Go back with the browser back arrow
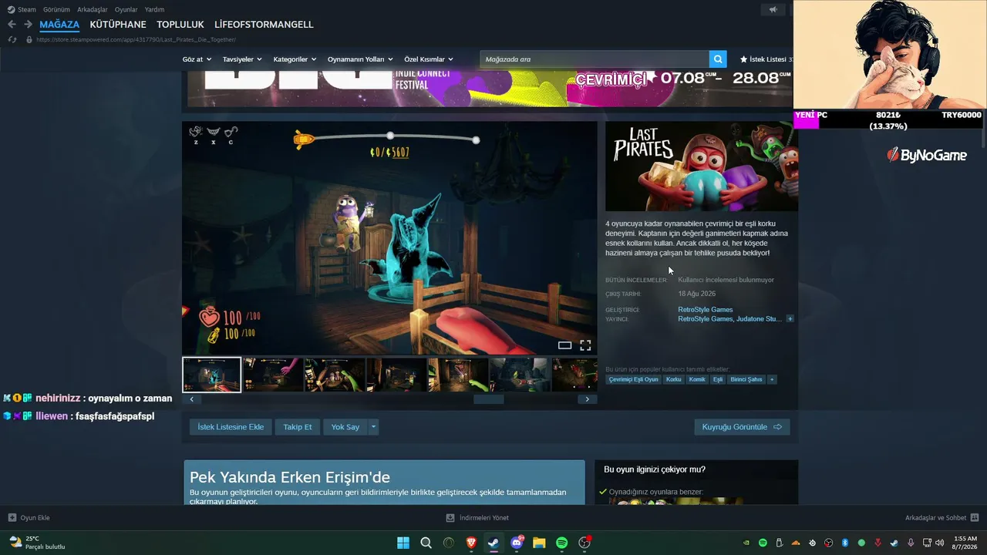The height and width of the screenshot is (555, 987). pos(12,25)
